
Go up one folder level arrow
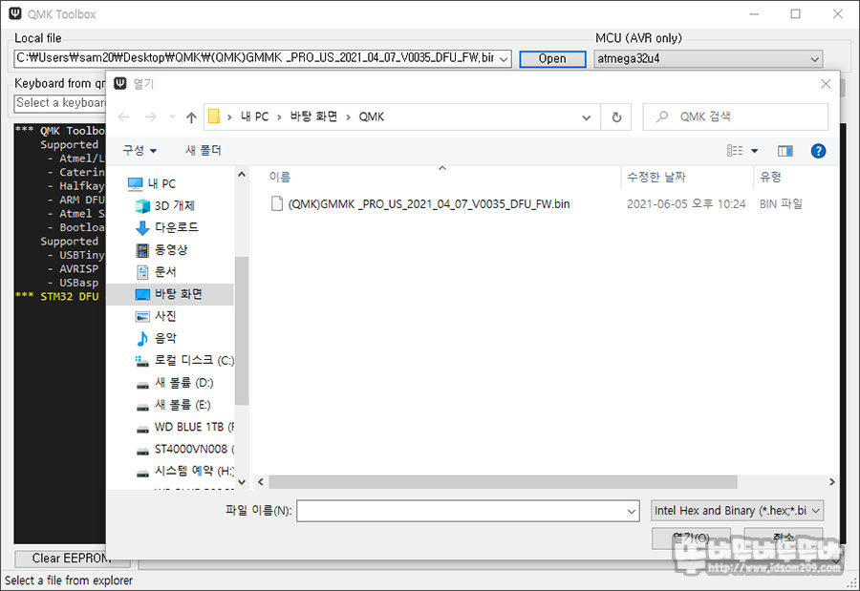coord(191,116)
